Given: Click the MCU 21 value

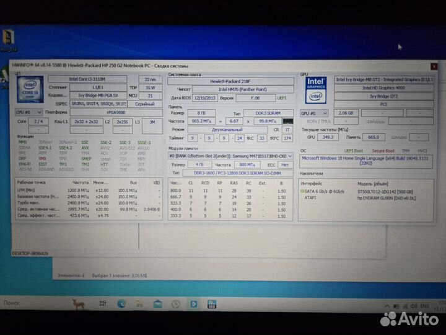Looking at the screenshot, I should pos(150,96).
